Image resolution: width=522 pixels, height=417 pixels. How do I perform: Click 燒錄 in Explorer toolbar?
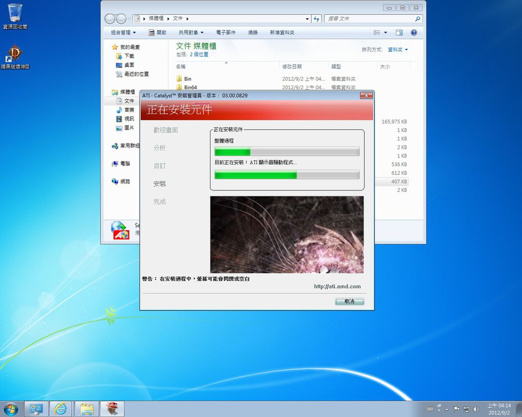tap(253, 33)
